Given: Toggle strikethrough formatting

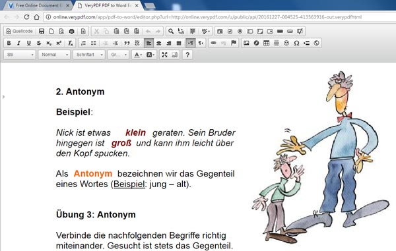Looking at the screenshot, I should [39, 43].
